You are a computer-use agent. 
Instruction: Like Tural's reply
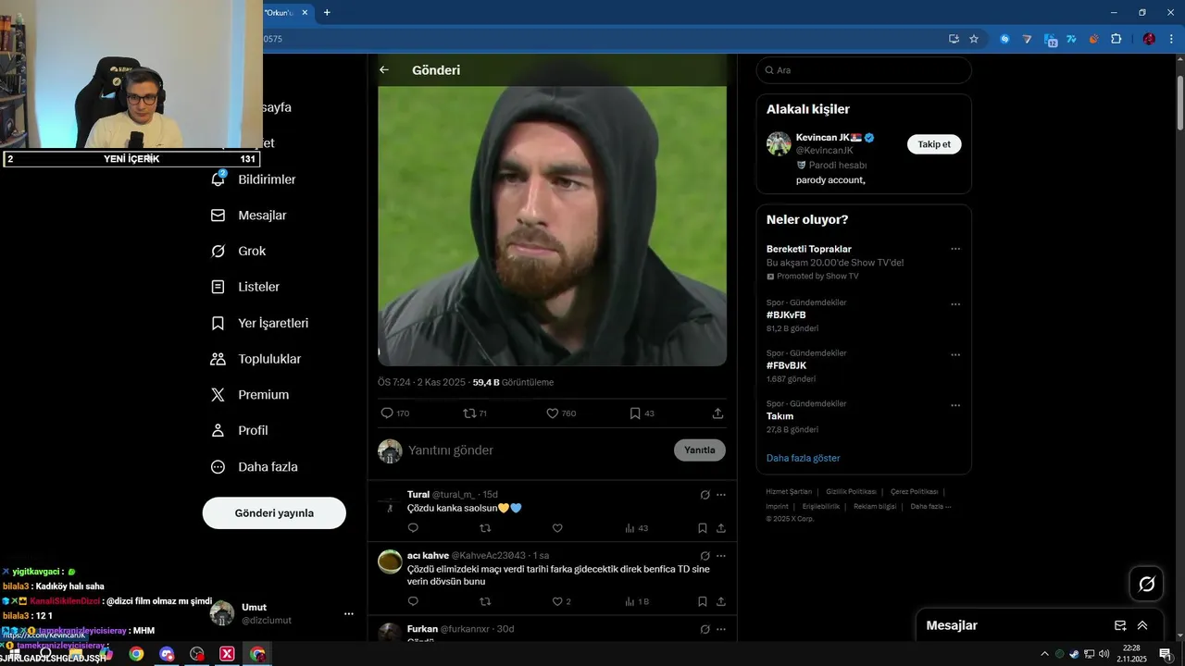tap(557, 528)
